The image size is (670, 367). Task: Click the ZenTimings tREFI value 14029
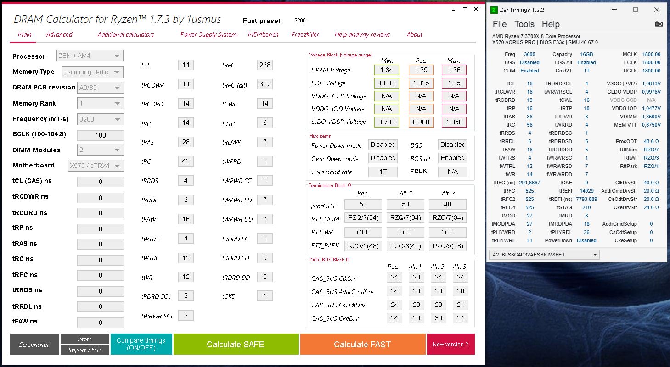pyautogui.click(x=586, y=191)
